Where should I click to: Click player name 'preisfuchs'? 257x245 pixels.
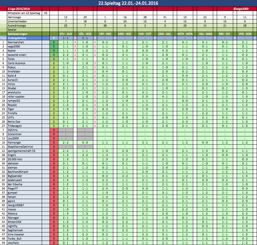[14, 93]
